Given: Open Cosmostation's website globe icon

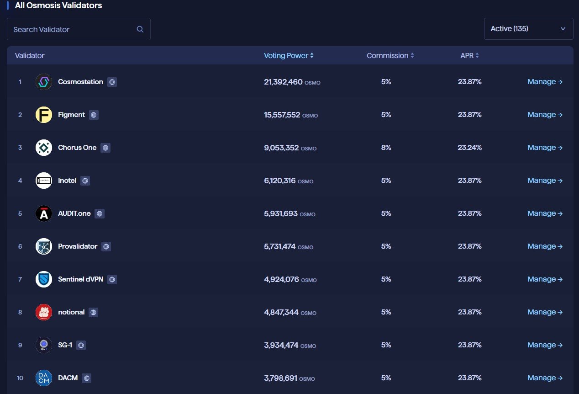Looking at the screenshot, I should tap(112, 82).
